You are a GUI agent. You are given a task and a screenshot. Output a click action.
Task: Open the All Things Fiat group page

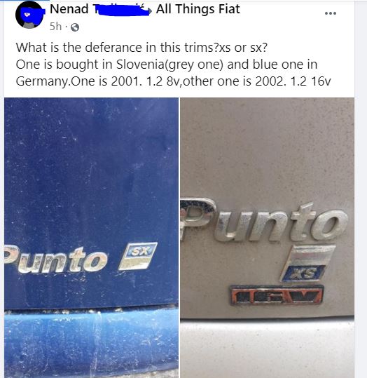pyautogui.click(x=198, y=9)
